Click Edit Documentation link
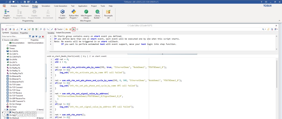This screenshot has width=282, height=119. coord(36,43)
